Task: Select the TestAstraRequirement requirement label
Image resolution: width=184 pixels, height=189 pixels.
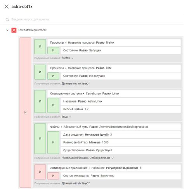Action: 32,30
